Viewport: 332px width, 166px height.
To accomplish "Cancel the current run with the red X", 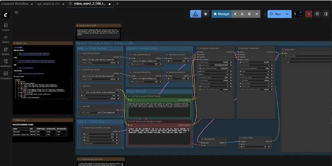I will pyautogui.click(x=309, y=14).
